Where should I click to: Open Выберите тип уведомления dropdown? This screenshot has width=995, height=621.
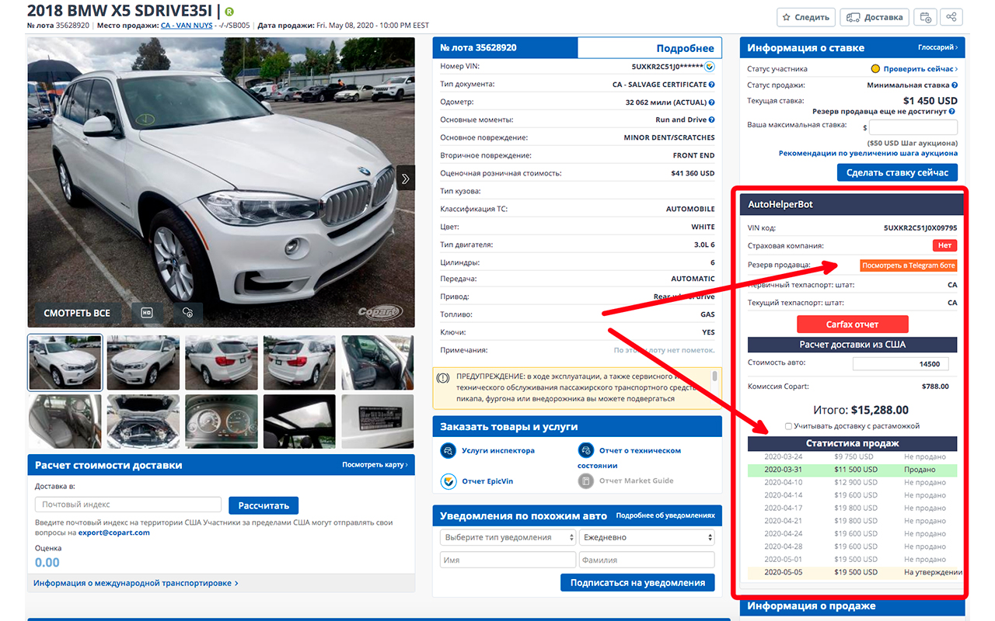pos(508,537)
